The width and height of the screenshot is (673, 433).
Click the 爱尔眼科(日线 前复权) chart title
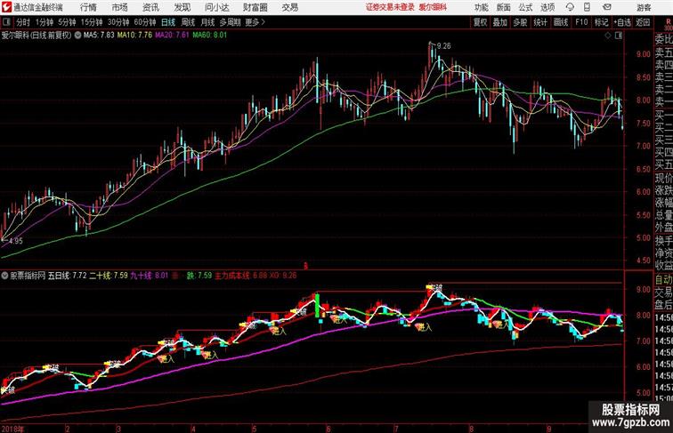(x=36, y=36)
